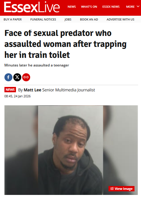Click BOOK AN AD link
Screen dimensions: 141x197
pyautogui.click(x=89, y=20)
